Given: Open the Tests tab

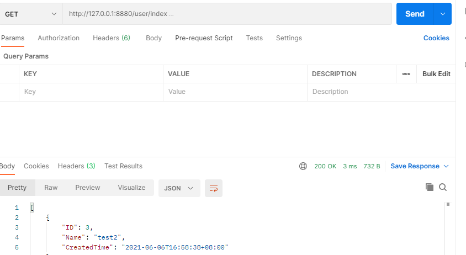Looking at the screenshot, I should [x=255, y=38].
